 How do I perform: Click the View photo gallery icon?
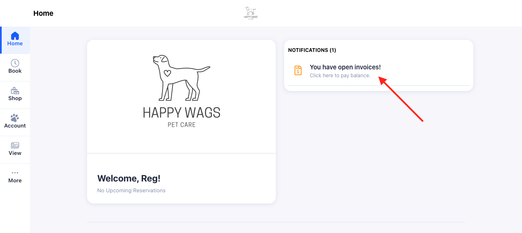click(15, 145)
